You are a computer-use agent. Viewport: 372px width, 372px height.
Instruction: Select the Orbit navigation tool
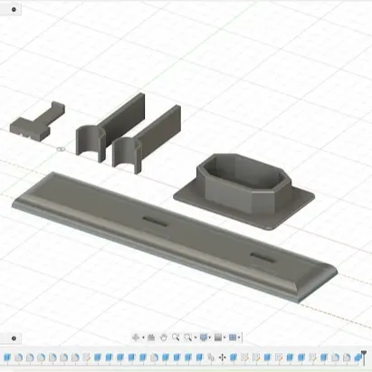tap(136, 338)
